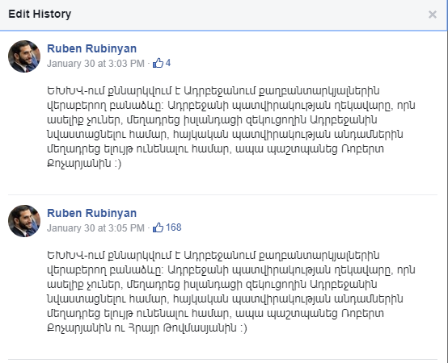View the 168 likes count
This screenshot has height=363, width=448.
173,227
